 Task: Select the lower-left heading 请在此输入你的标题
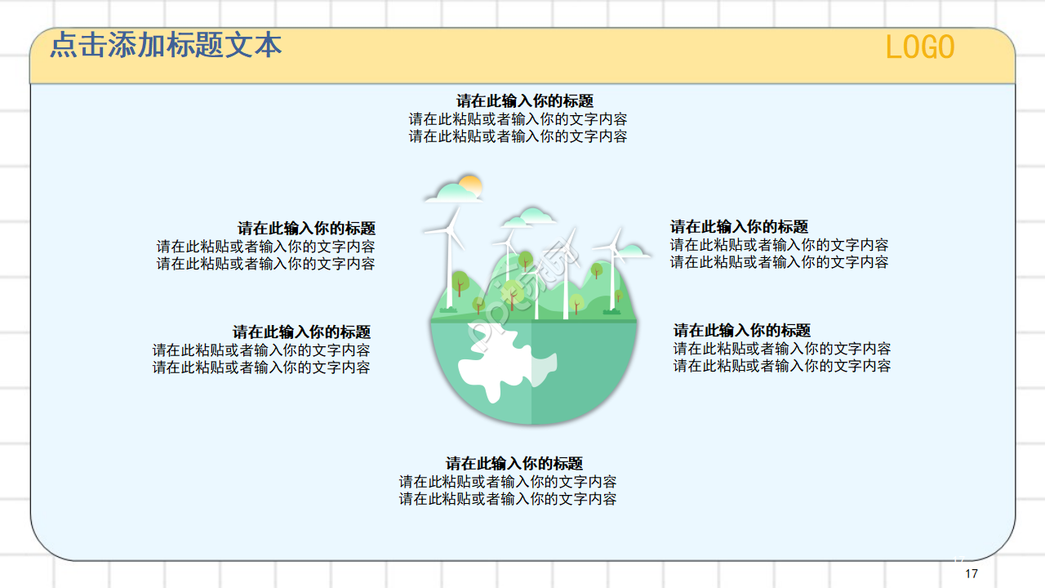point(301,332)
